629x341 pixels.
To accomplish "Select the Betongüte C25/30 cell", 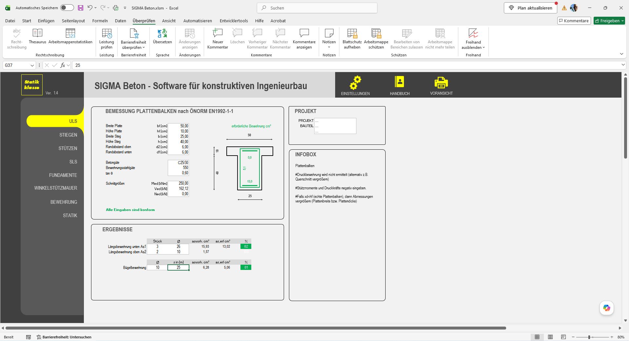I will (x=178, y=162).
